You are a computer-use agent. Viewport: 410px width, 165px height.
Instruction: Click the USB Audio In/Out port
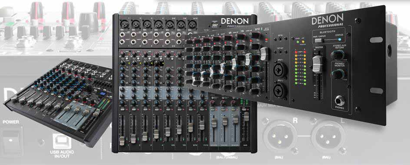62,141
